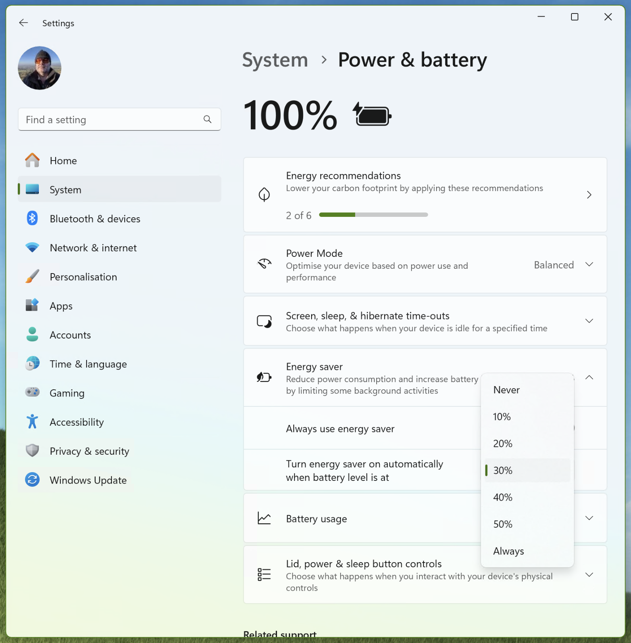
Task: Click the Privacy shield icon
Action: (32, 450)
